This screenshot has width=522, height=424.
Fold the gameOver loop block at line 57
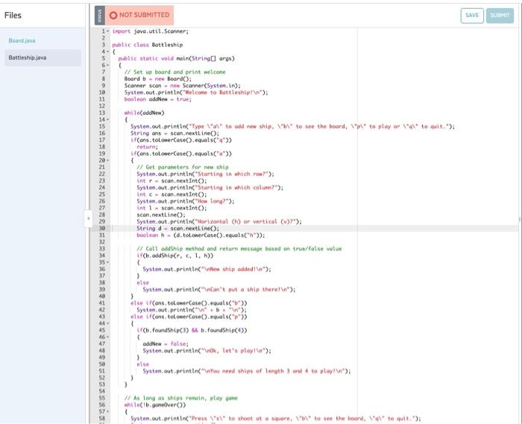tap(108, 411)
